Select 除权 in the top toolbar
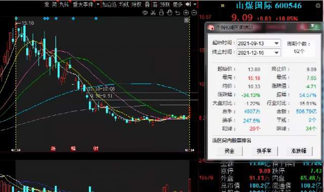 click(x=136, y=5)
